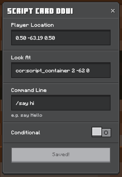Click the 0.50 -63.19 0.50 coordinates text
Viewport: 122px width, 177px height.
point(35,38)
